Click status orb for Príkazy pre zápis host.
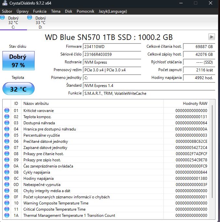The width and height of the screenshot is (220, 222). pos(7,160)
